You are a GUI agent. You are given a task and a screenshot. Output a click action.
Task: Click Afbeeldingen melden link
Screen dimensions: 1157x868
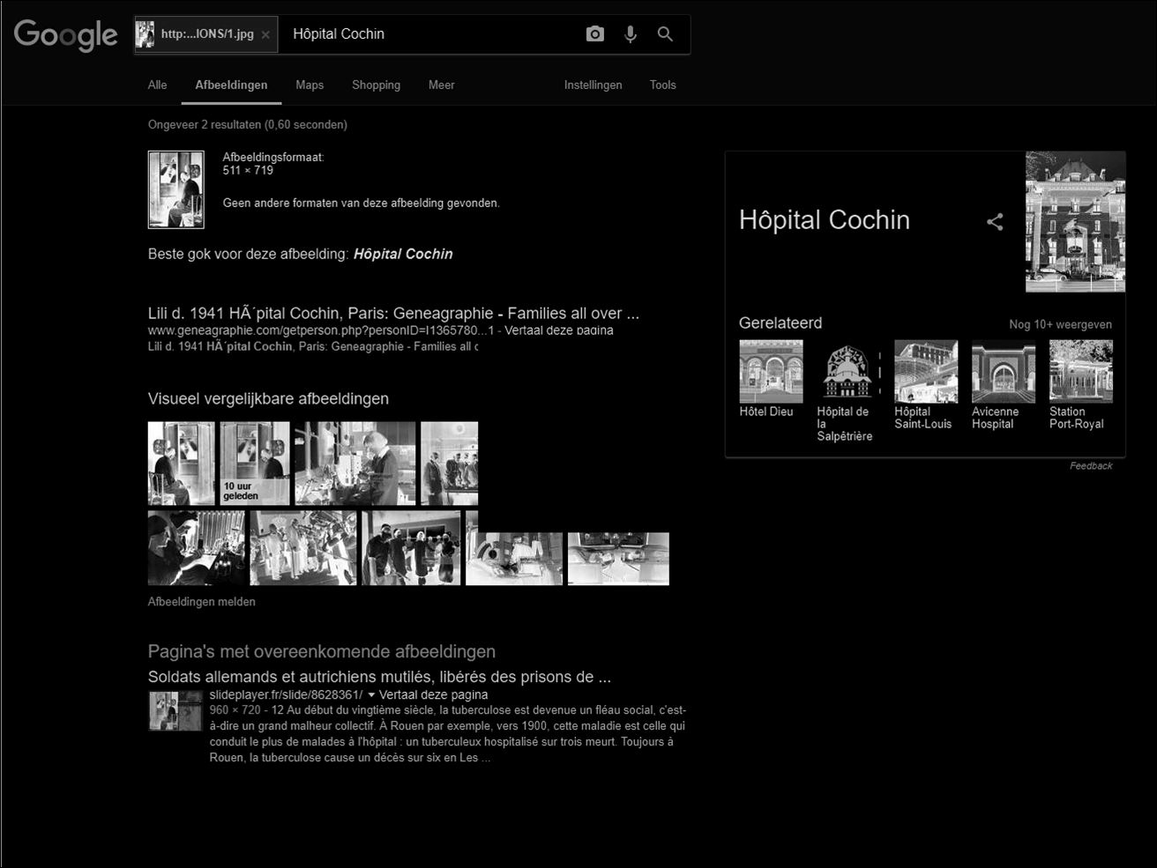click(x=202, y=602)
